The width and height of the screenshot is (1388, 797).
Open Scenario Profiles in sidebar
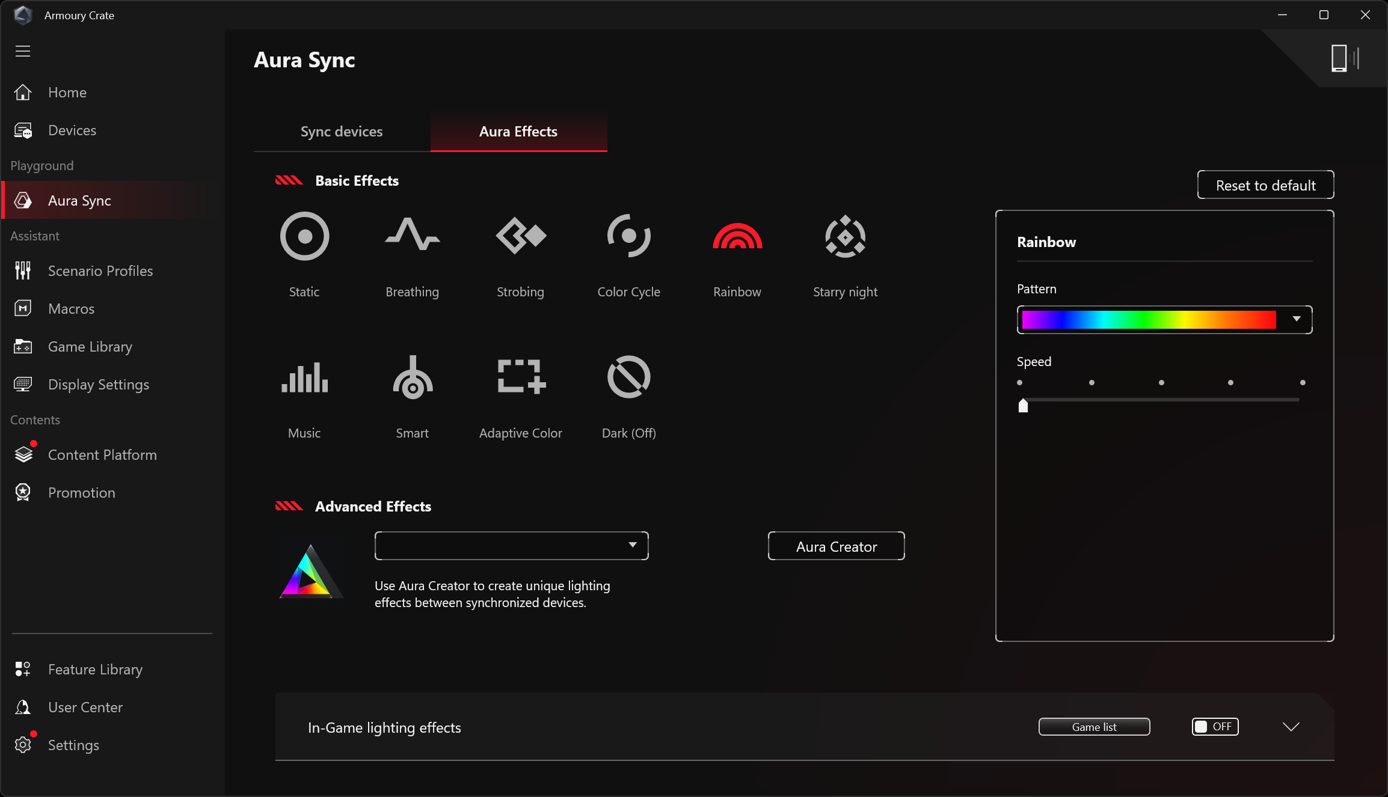pos(100,271)
